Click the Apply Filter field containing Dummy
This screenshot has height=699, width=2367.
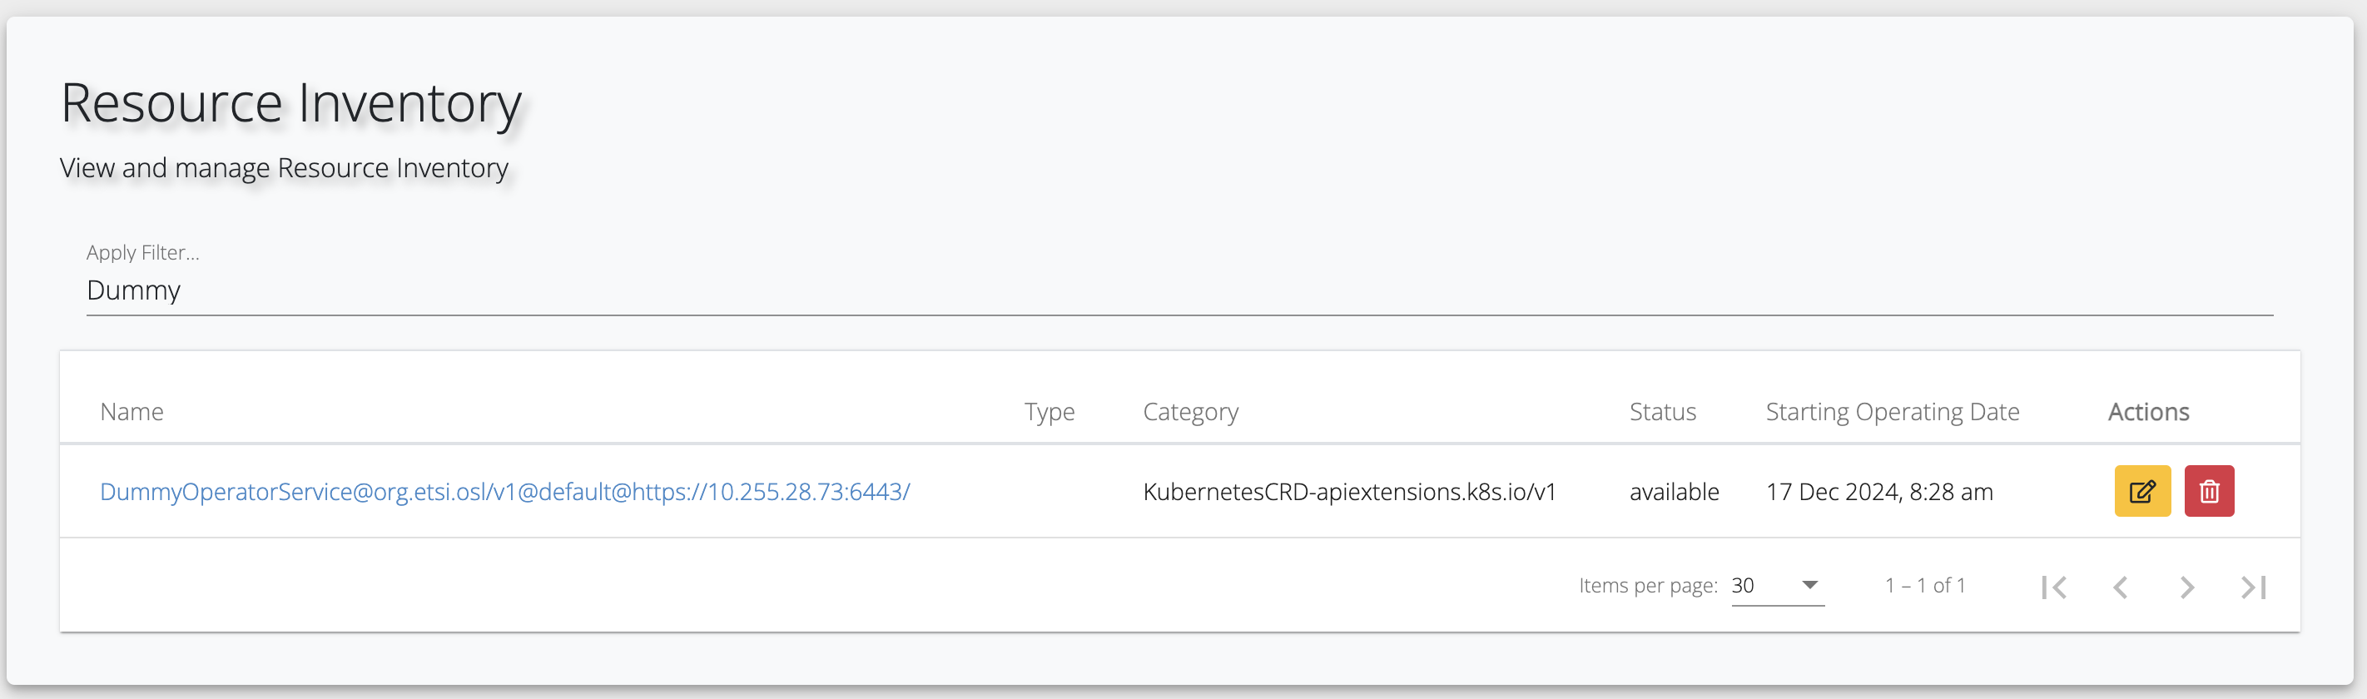pos(1179,290)
